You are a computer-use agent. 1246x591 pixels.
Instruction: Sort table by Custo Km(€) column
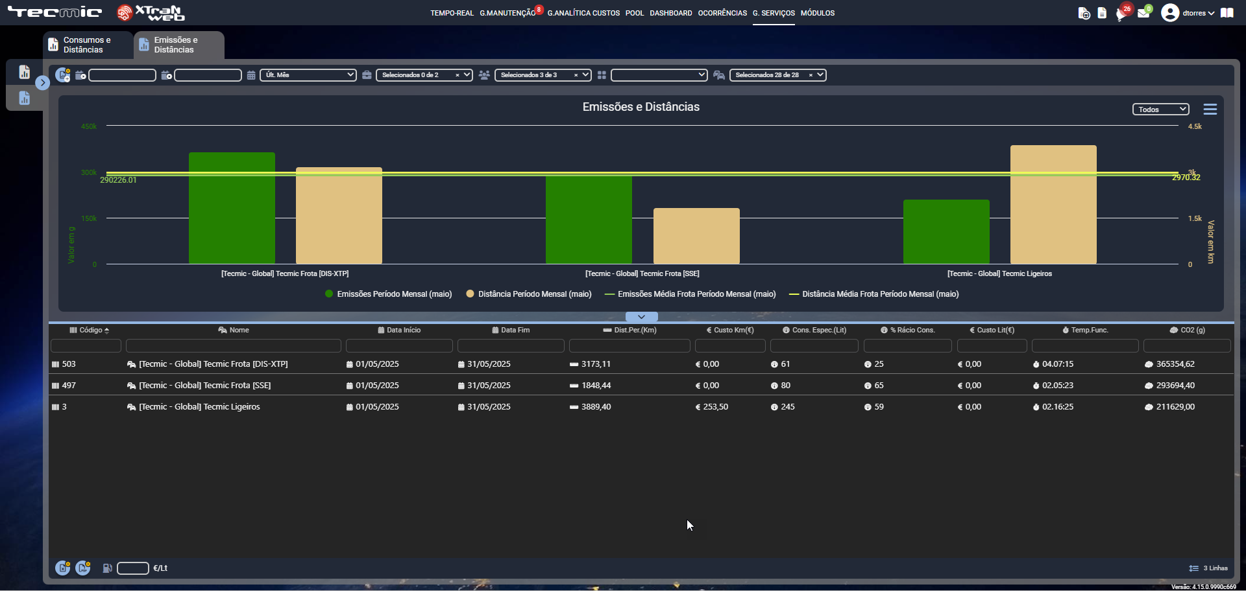pyautogui.click(x=730, y=330)
